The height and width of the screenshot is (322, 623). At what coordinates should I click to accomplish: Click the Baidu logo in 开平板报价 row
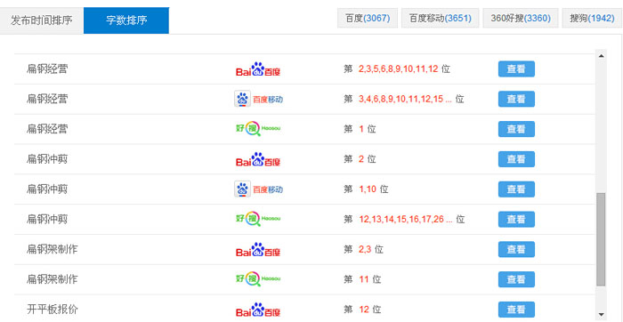point(258,310)
